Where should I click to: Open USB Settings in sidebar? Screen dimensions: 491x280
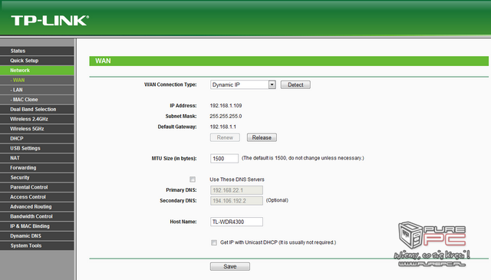[37, 148]
